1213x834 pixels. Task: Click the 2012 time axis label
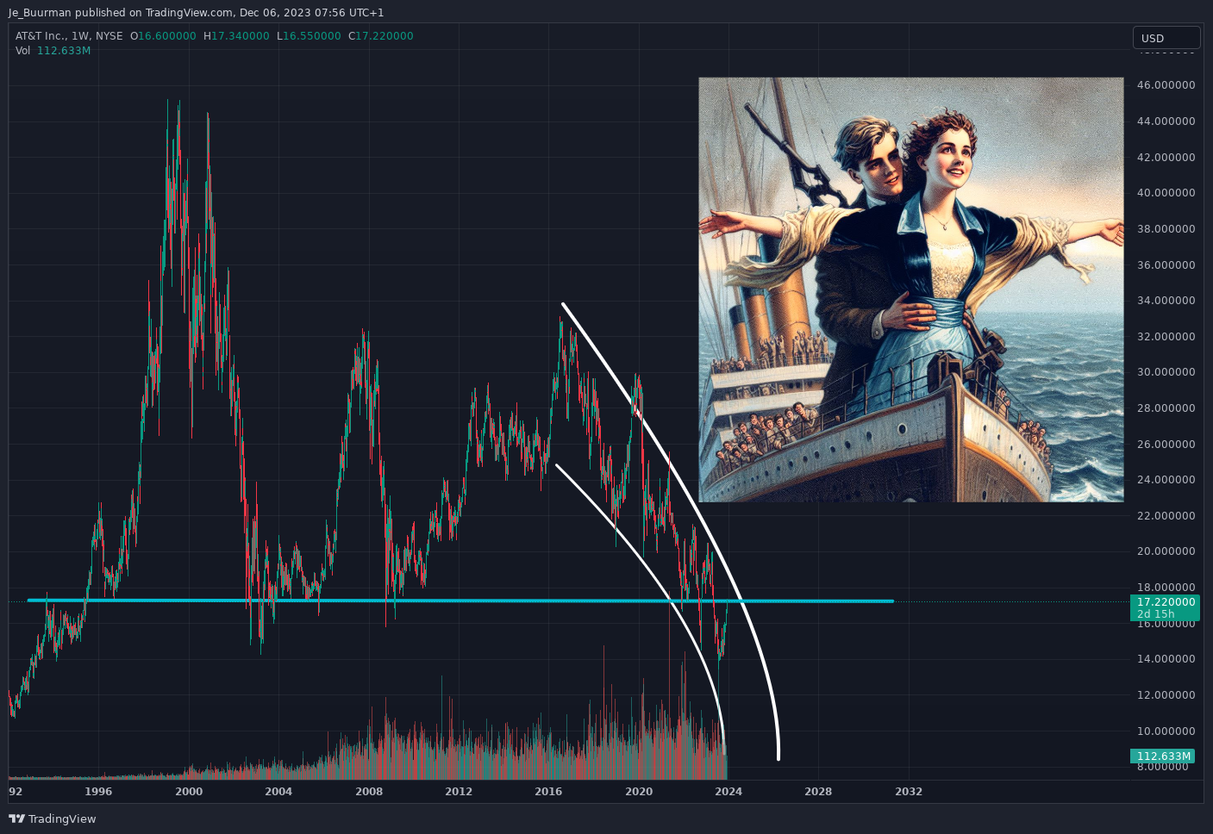click(x=459, y=792)
